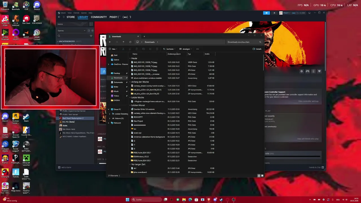Sort by Änderungsdatum column header
Screen dimensions: 361x203
pos(174,54)
